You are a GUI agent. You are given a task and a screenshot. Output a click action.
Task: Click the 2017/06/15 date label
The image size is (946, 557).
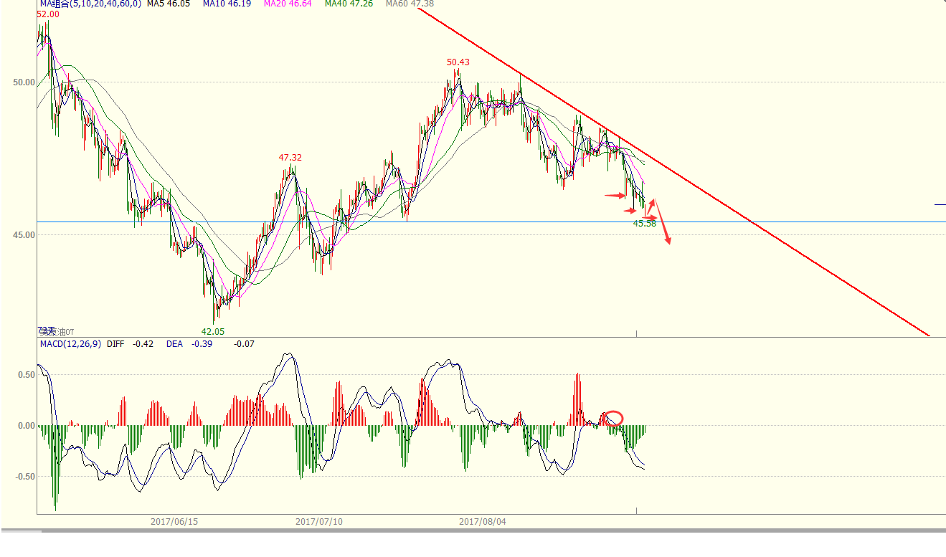coord(174,522)
